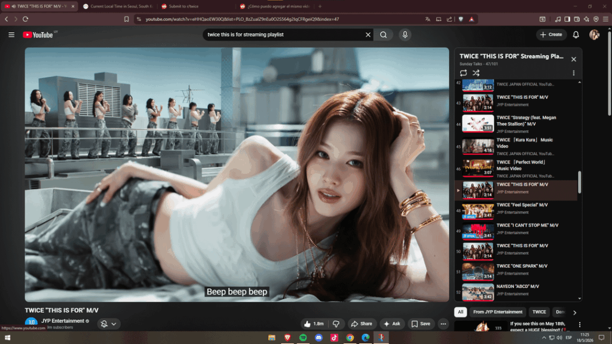Share the THIS IS FOR video

click(x=362, y=324)
